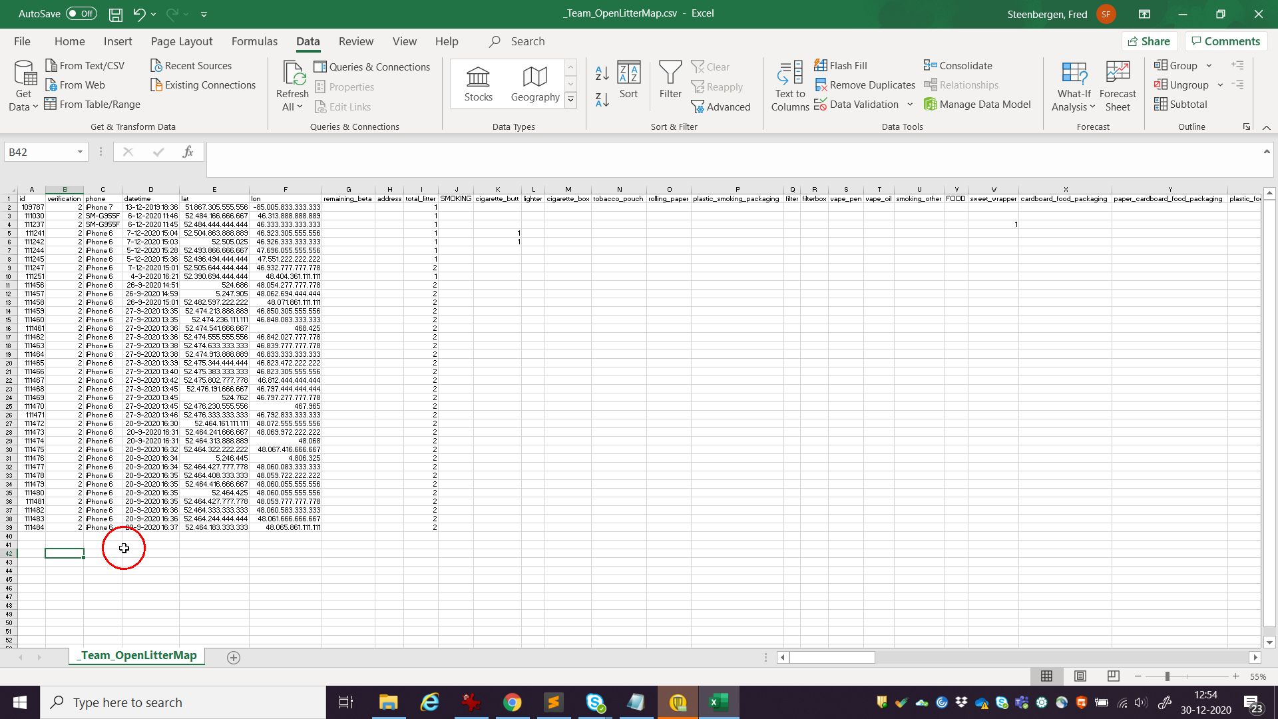Switch to Page Break Preview view

(1113, 676)
